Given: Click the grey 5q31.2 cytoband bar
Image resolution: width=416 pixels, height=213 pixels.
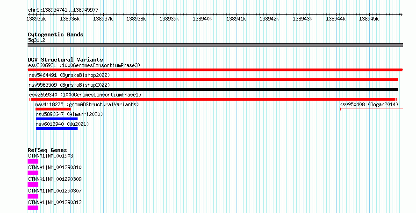Looking at the screenshot, I should click(215, 45).
